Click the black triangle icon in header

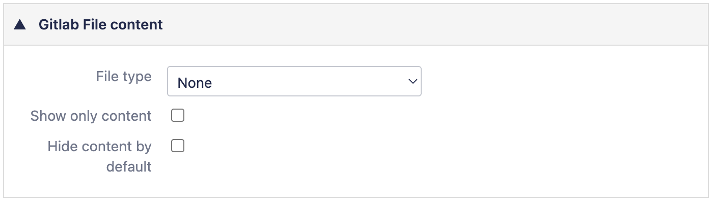click(x=20, y=24)
